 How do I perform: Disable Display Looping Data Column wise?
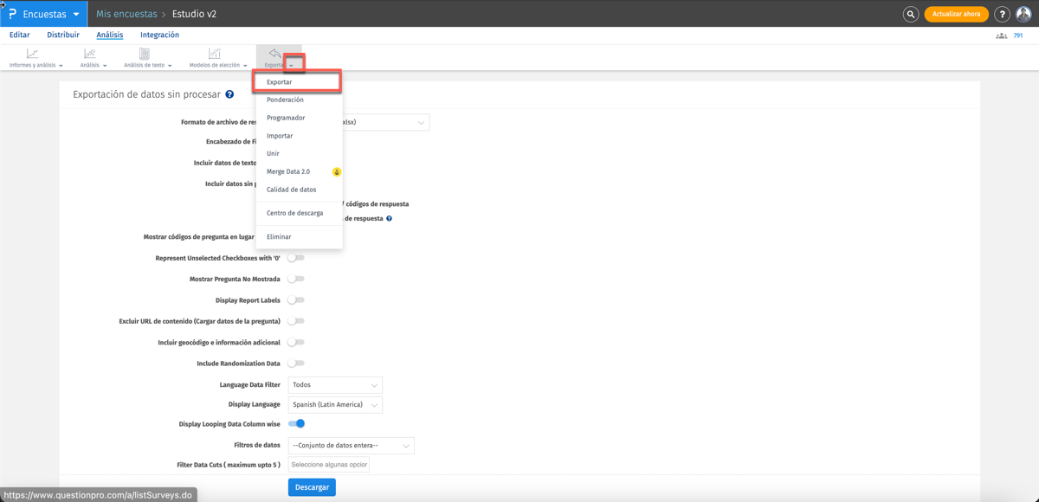point(296,423)
